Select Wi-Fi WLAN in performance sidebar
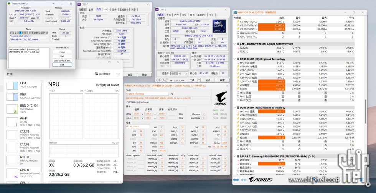The width and height of the screenshot is (376, 193). point(23,122)
